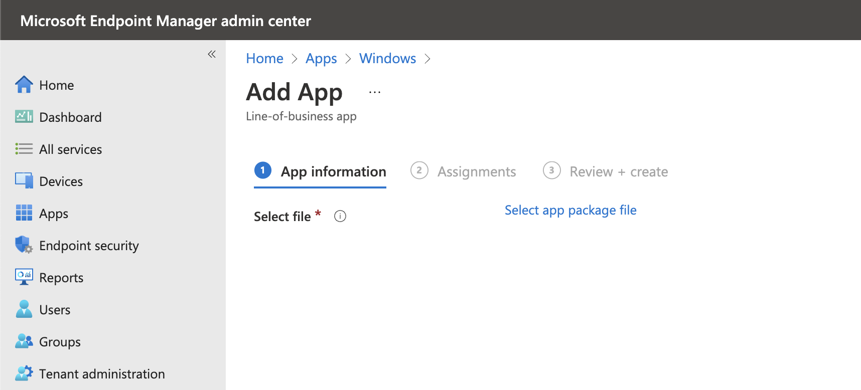Open Users in the sidebar

click(x=55, y=310)
